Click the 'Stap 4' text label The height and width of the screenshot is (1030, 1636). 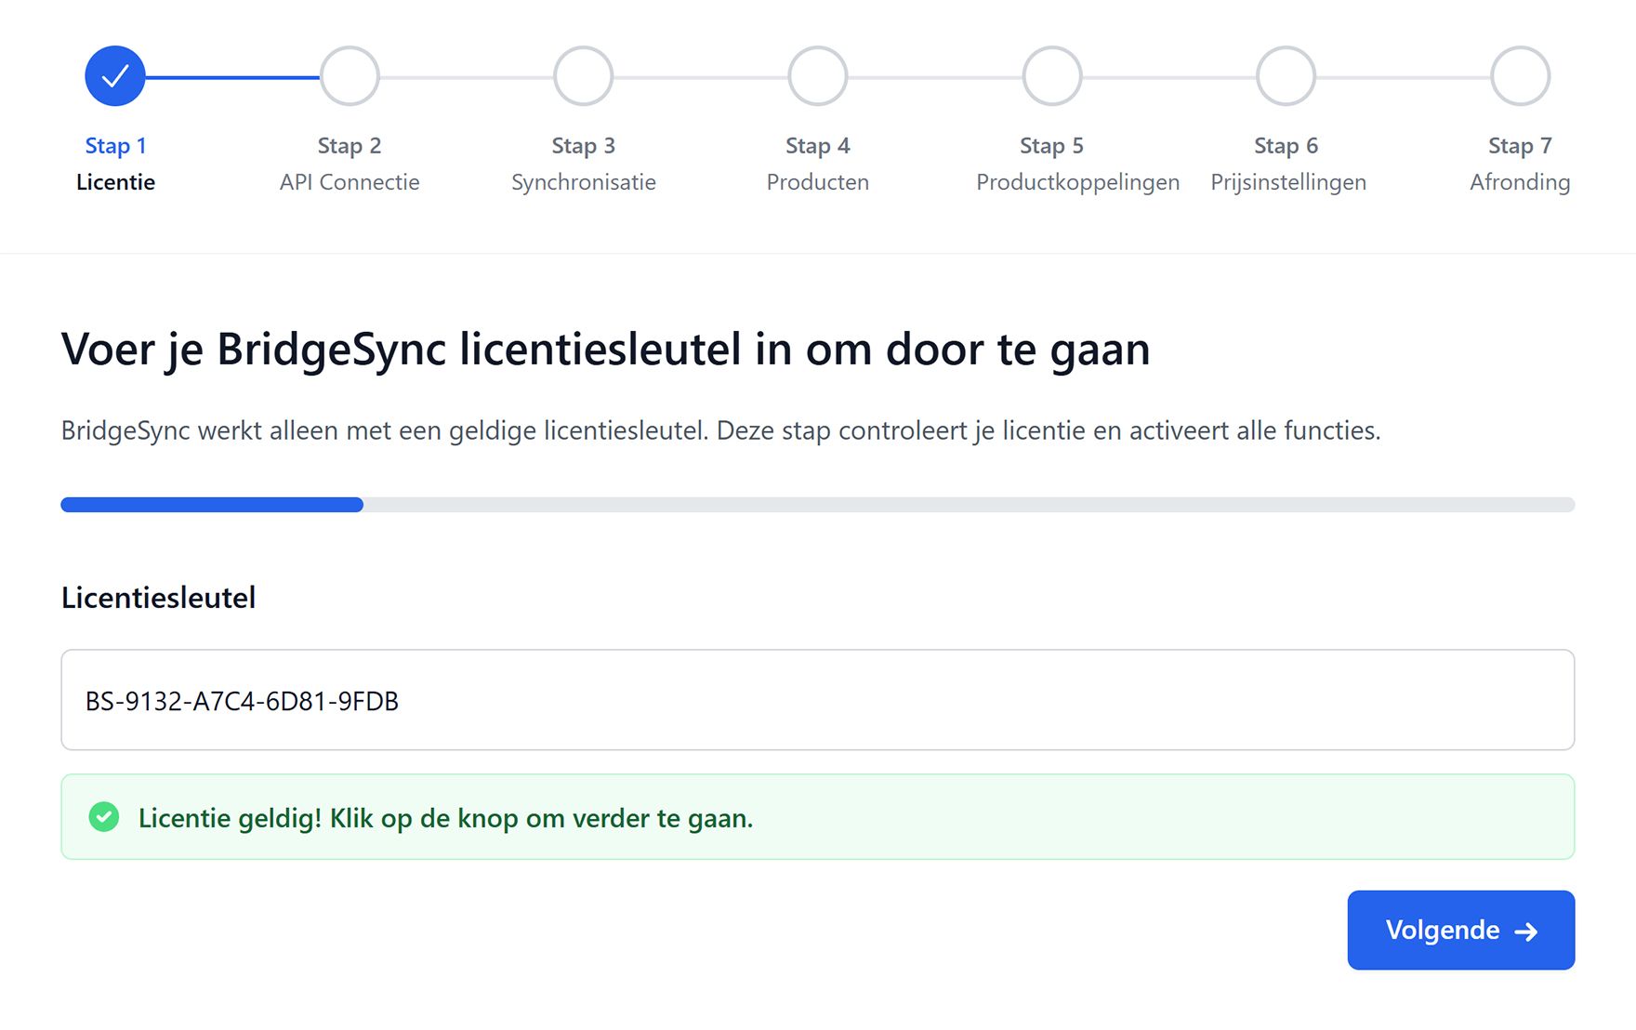click(818, 146)
